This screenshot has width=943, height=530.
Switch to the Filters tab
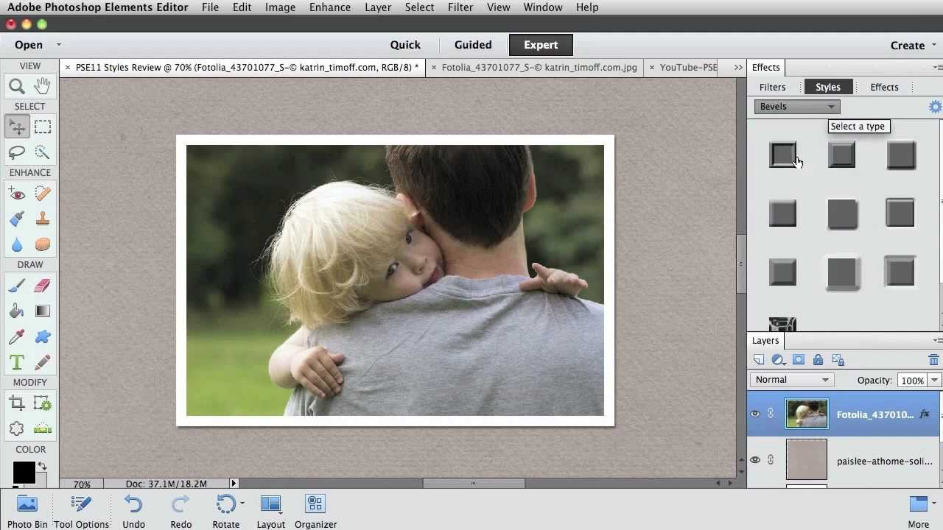pyautogui.click(x=773, y=87)
